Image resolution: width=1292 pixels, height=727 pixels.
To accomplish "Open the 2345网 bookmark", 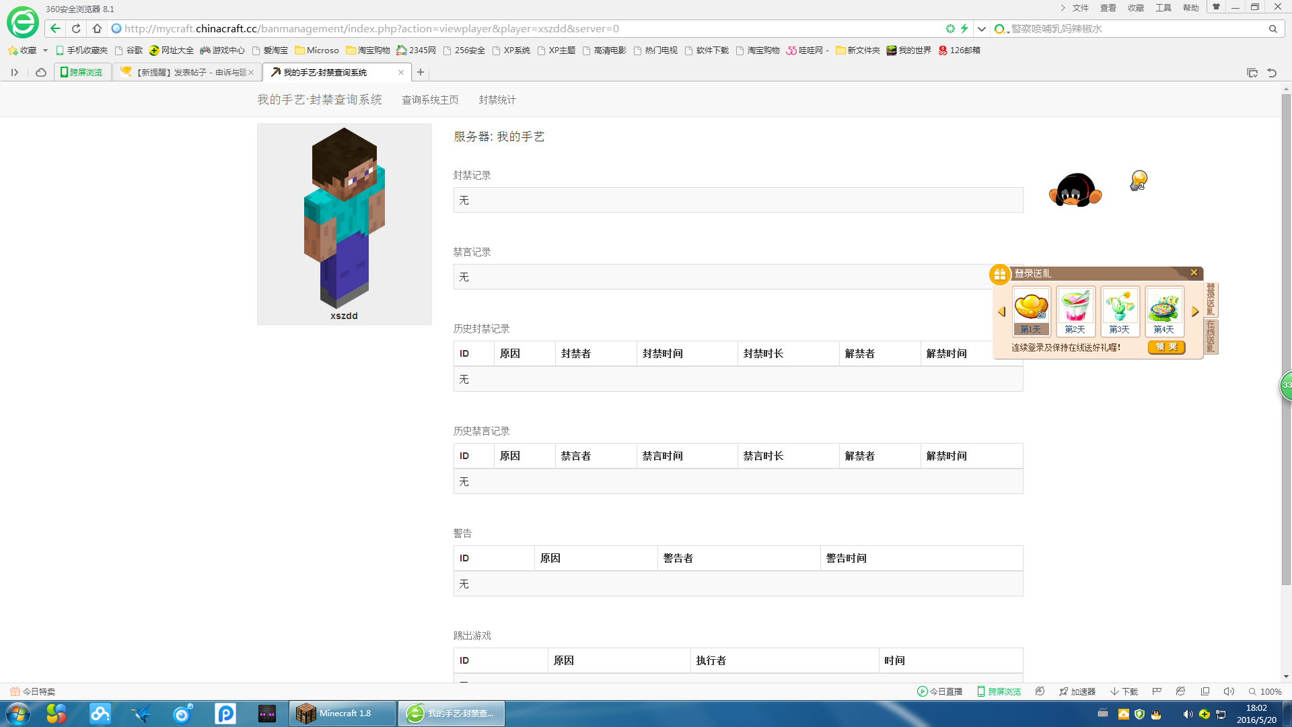I will pyautogui.click(x=417, y=50).
